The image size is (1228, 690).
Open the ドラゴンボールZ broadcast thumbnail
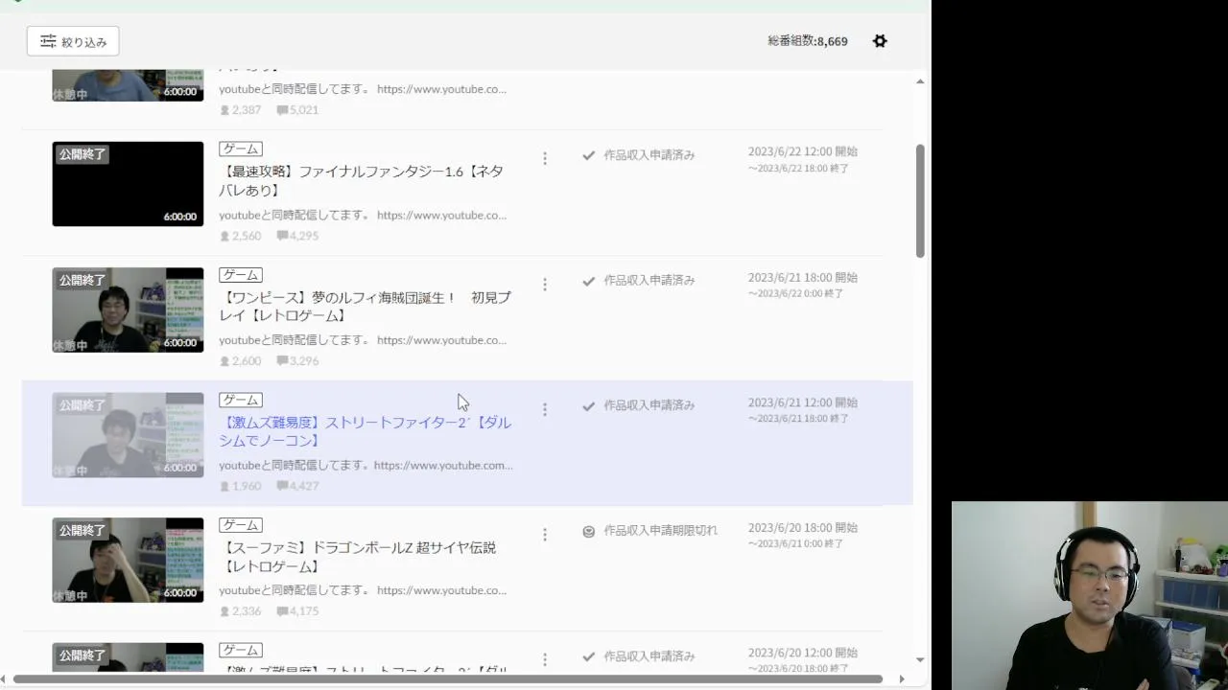tap(128, 560)
